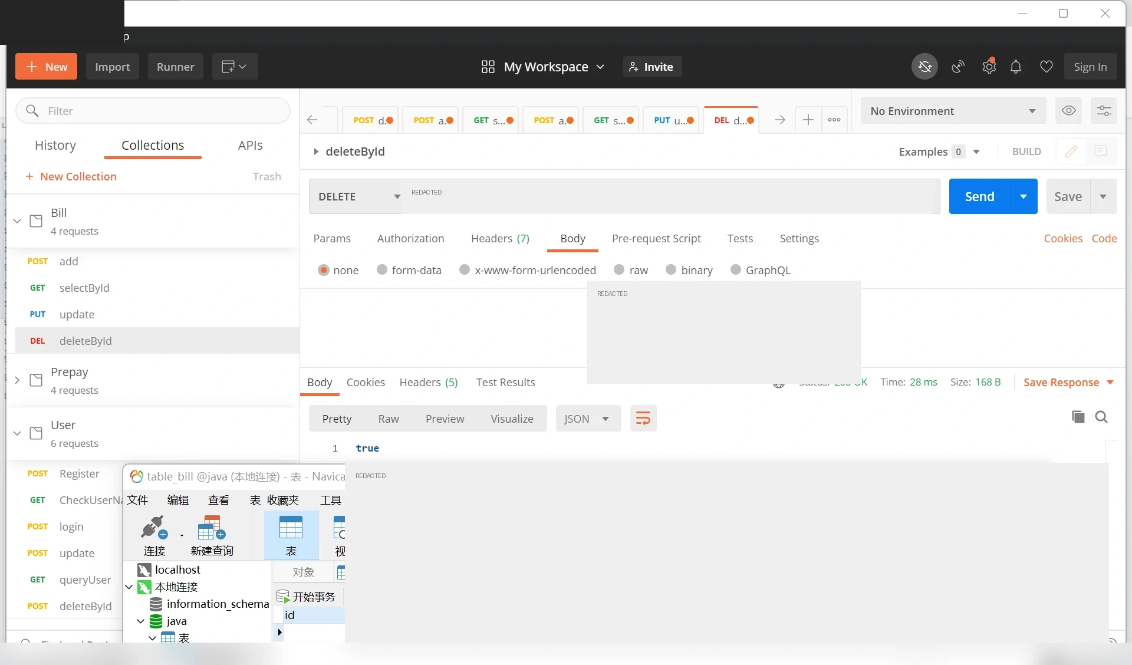Select x-www-form-urlencoded body option
The width and height of the screenshot is (1132, 665).
[x=465, y=270]
